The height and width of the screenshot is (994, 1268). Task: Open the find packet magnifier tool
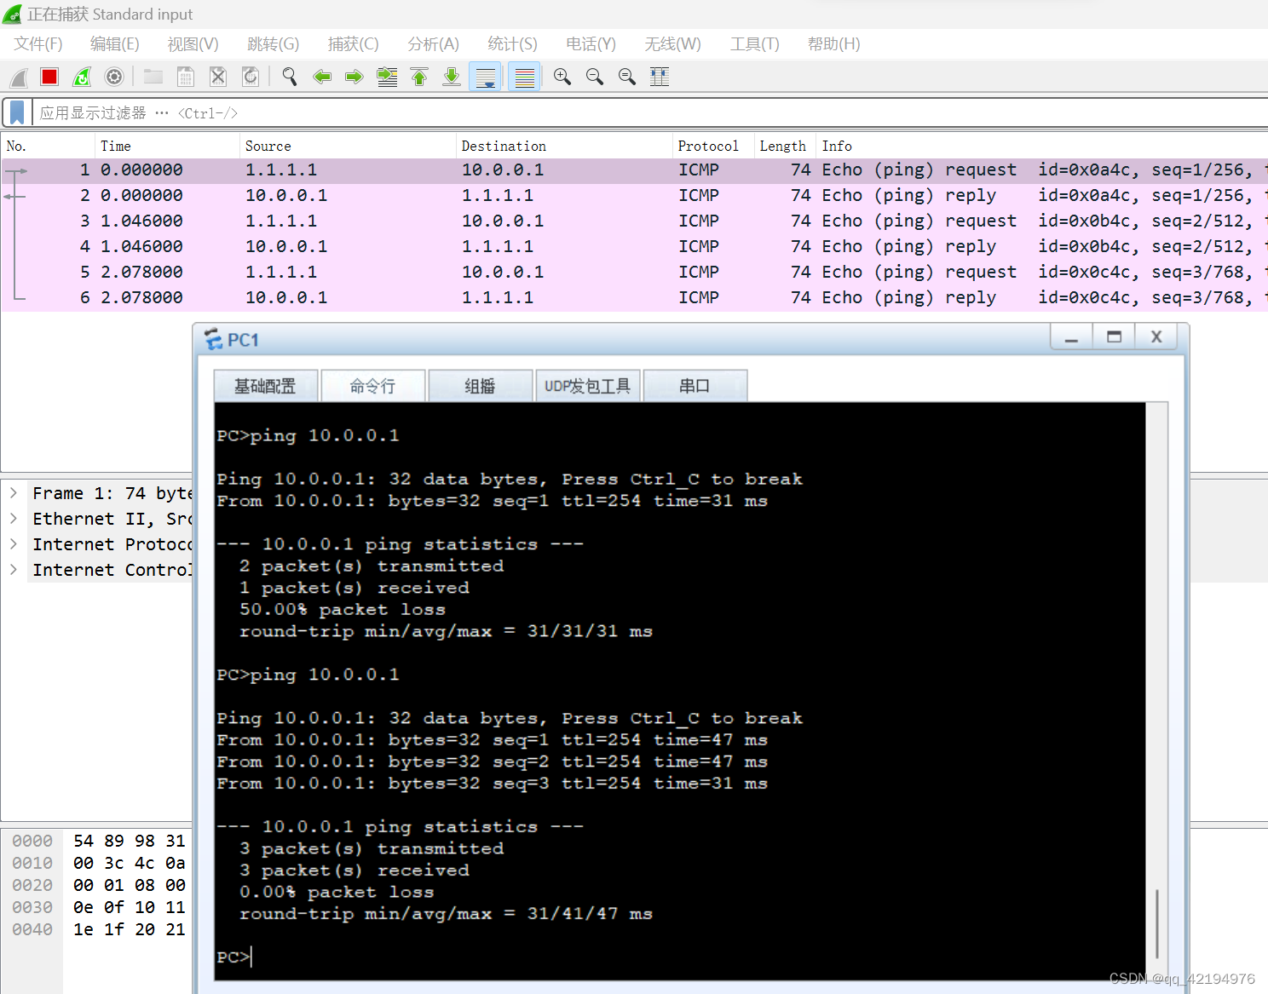tap(290, 78)
